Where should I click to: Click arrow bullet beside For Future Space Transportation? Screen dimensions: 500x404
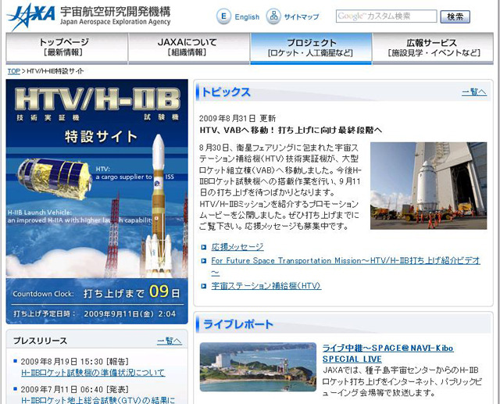coord(204,261)
